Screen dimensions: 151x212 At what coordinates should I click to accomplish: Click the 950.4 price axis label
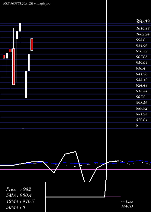point(141,68)
